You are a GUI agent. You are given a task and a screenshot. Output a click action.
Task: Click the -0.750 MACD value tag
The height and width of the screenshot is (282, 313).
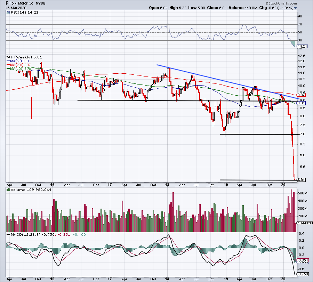303,274
